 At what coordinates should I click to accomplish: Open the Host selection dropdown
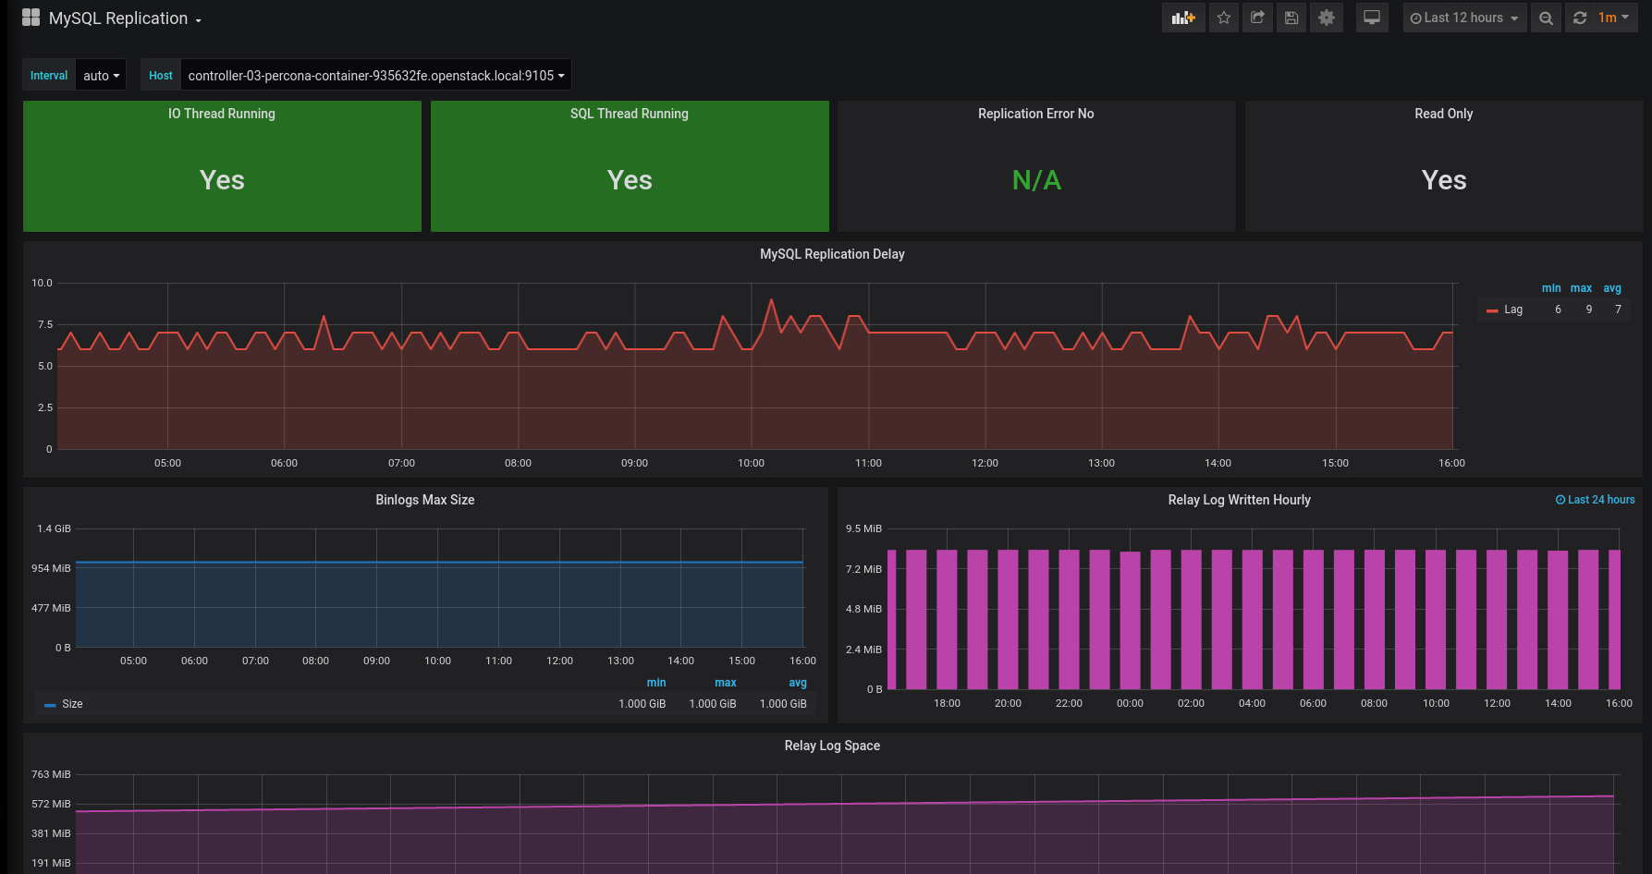click(375, 76)
